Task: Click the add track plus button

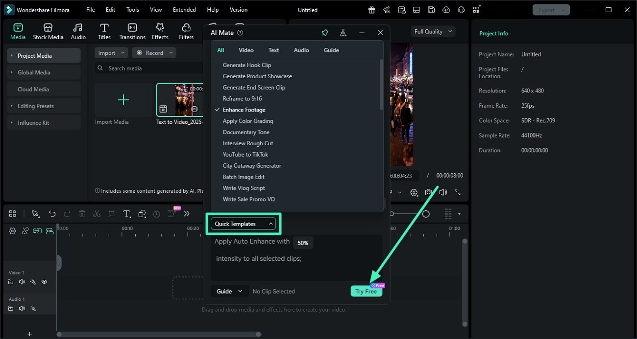Action: (x=29, y=334)
